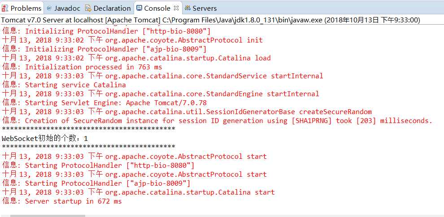Click 'Initialization processed in 763 ms' line
The image size is (444, 217).
82,67
